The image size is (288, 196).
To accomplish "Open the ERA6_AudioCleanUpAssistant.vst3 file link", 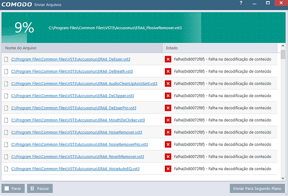I will 84,83.
